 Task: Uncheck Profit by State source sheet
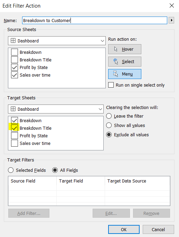(x=15, y=67)
